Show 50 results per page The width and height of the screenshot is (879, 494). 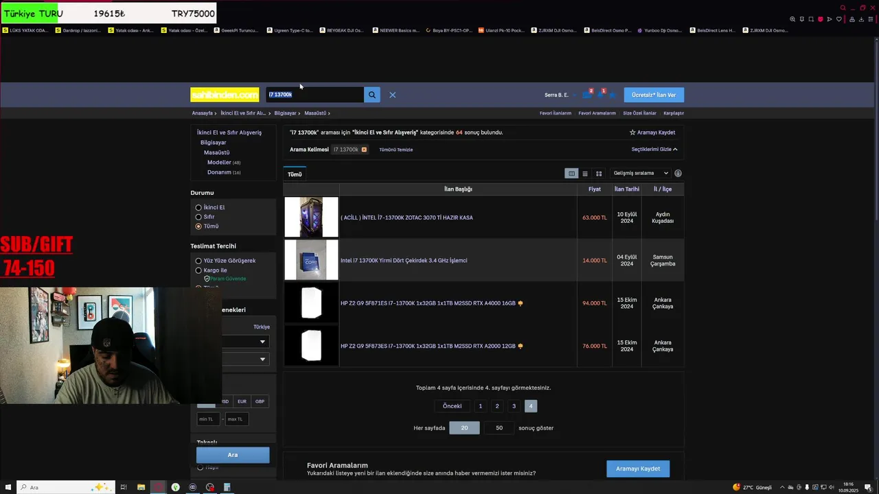click(x=499, y=428)
